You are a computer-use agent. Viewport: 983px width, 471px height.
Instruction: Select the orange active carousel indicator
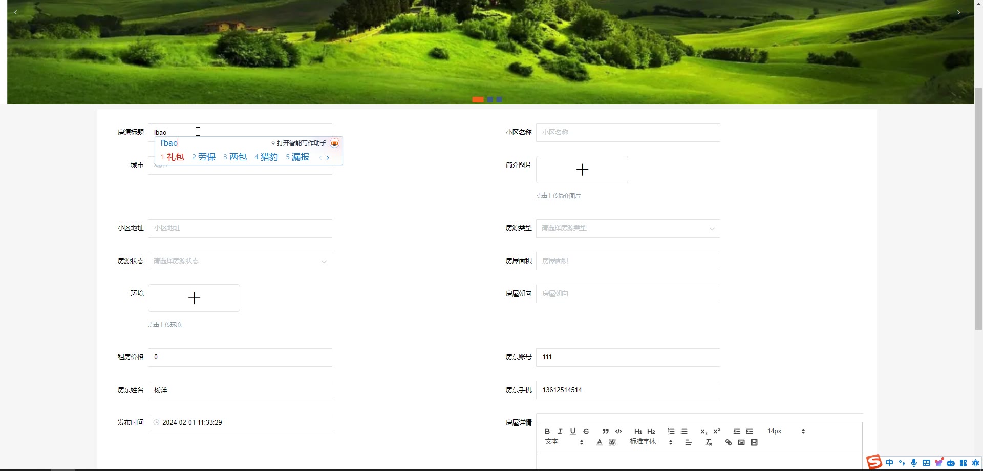[478, 99]
